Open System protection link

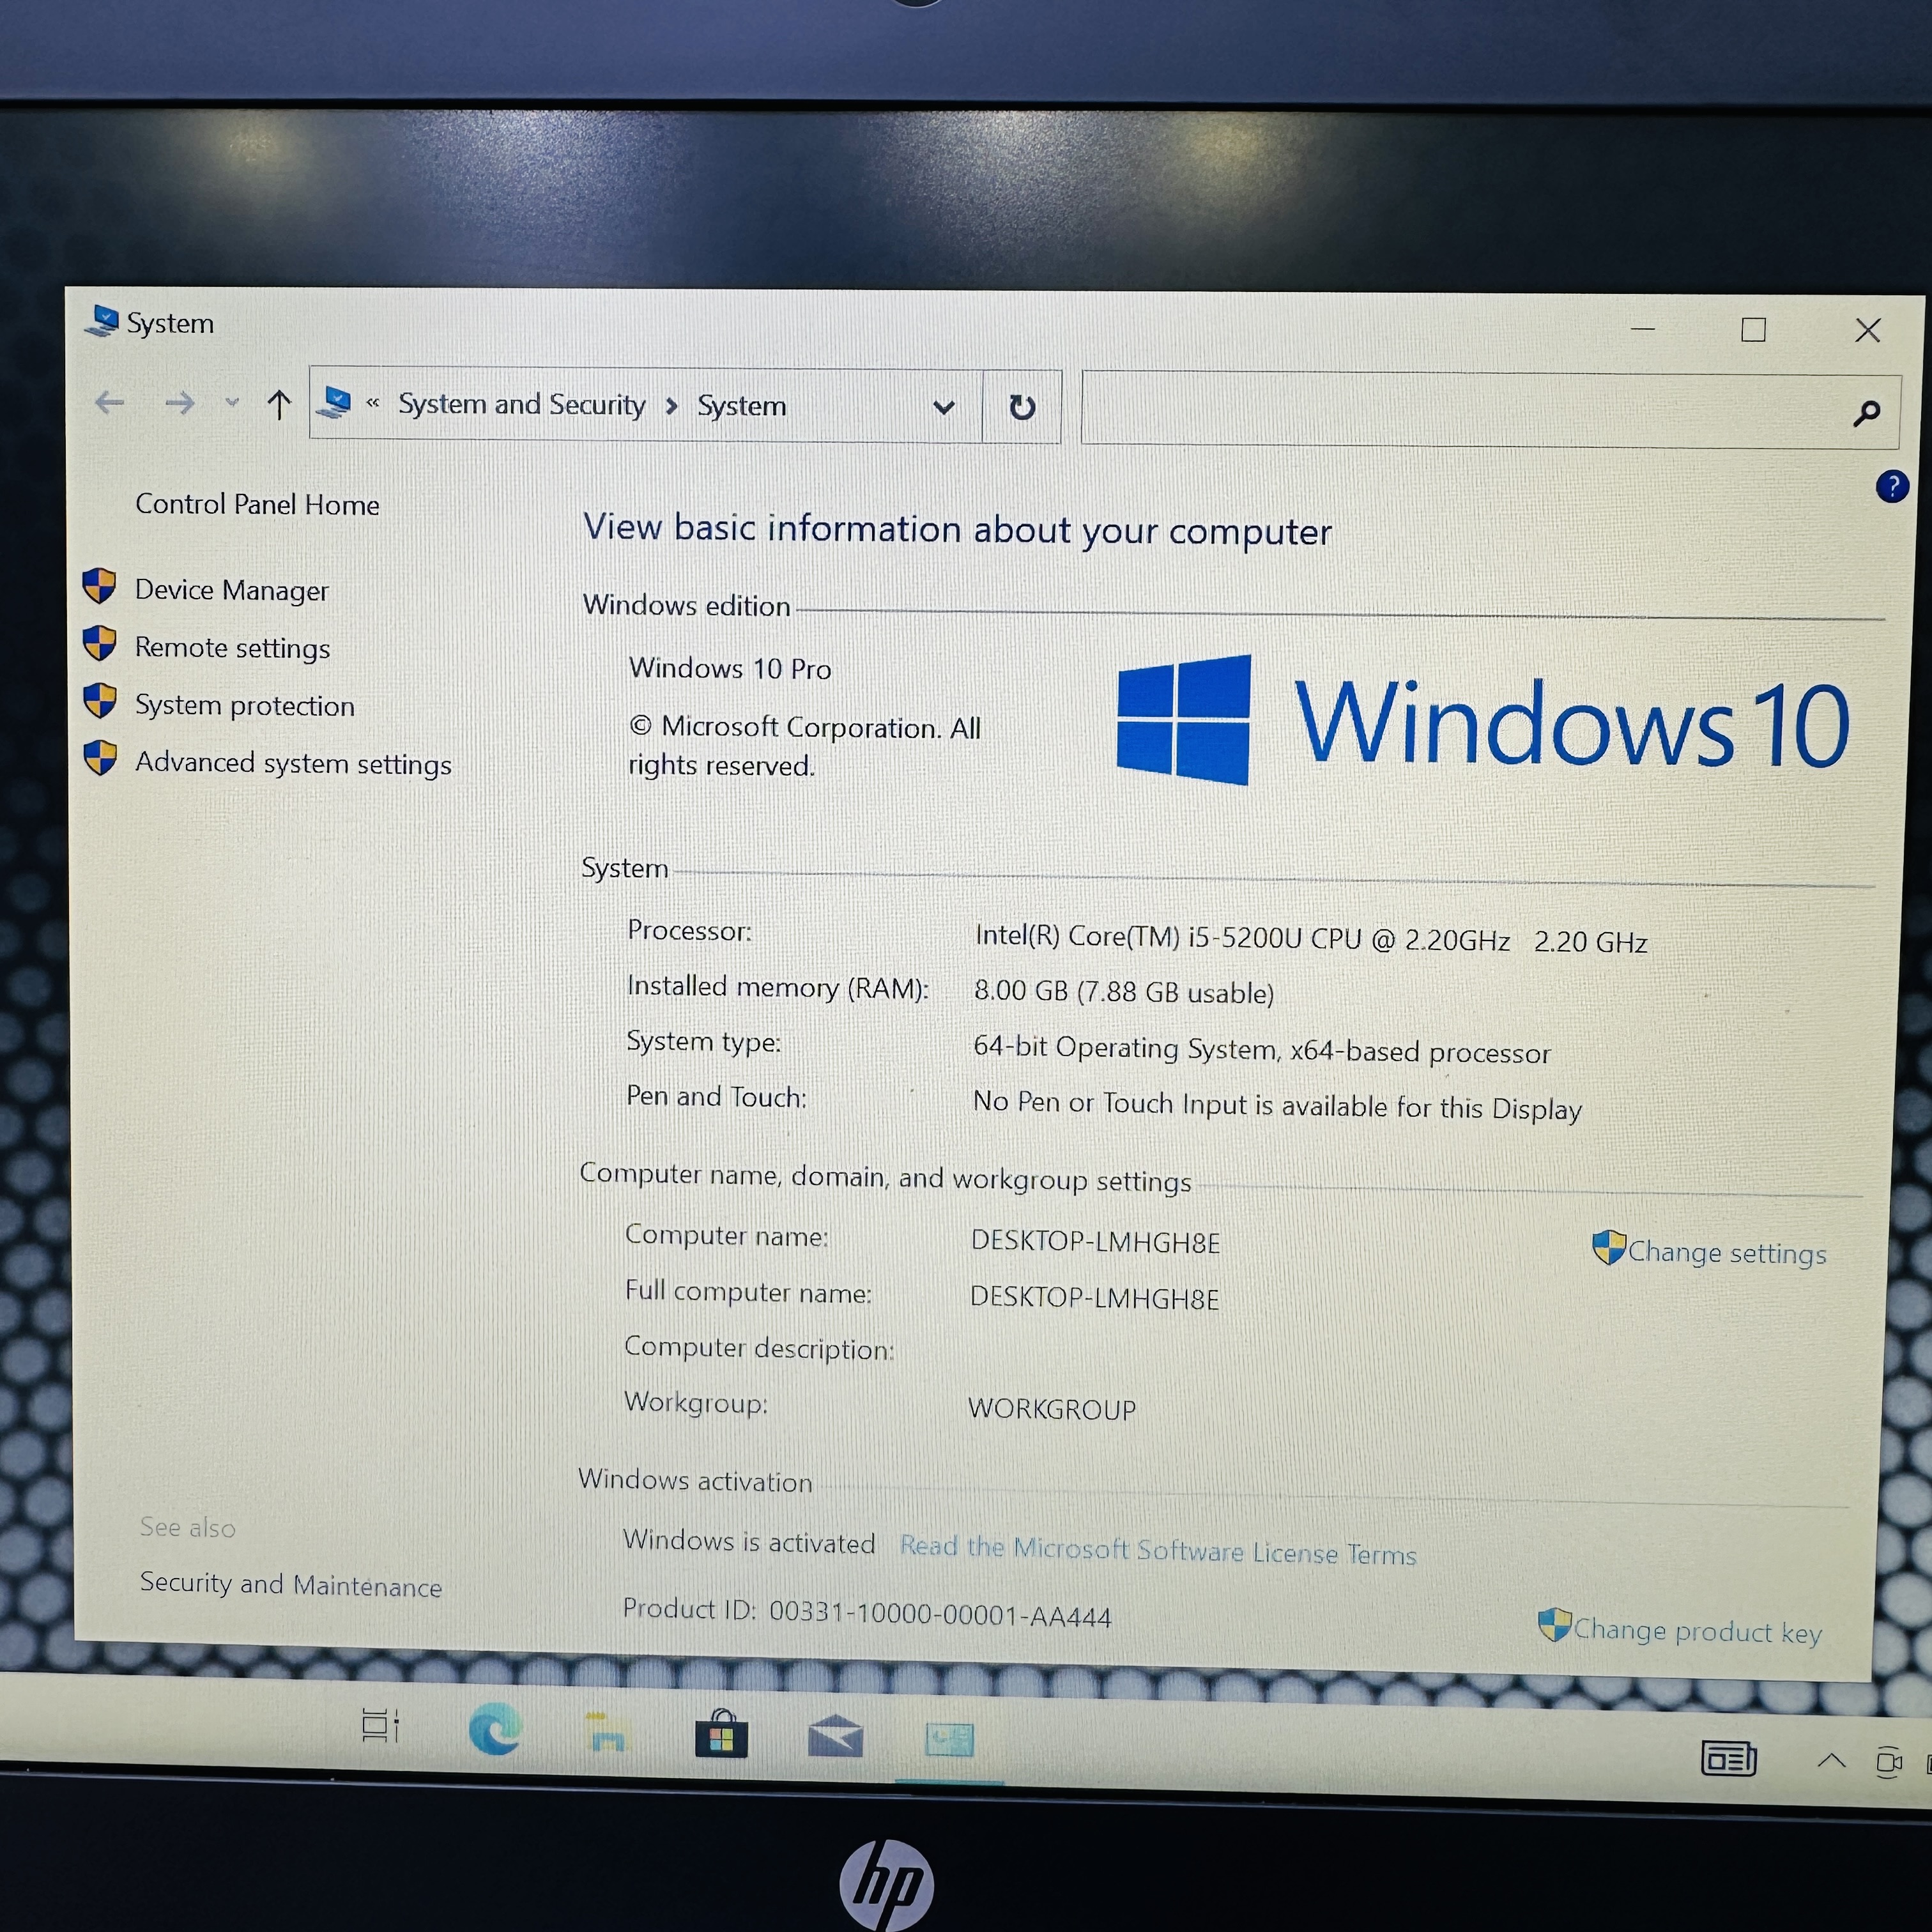[245, 706]
